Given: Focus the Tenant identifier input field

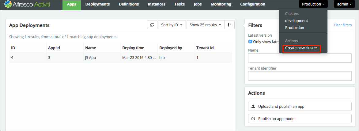Looking at the screenshot, I should (x=300, y=76).
